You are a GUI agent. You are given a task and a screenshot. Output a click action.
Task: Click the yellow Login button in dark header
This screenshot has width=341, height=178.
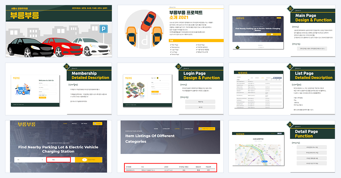pyautogui.click(x=97, y=124)
